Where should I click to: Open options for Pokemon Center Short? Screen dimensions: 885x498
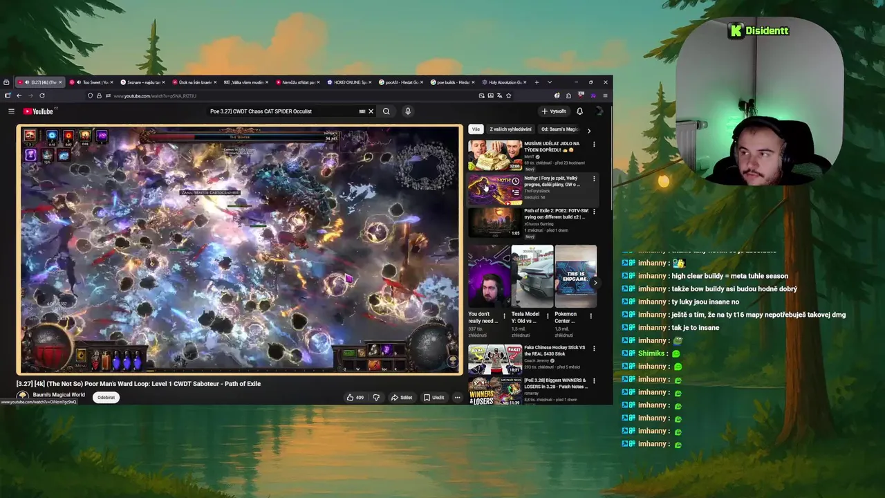point(590,316)
